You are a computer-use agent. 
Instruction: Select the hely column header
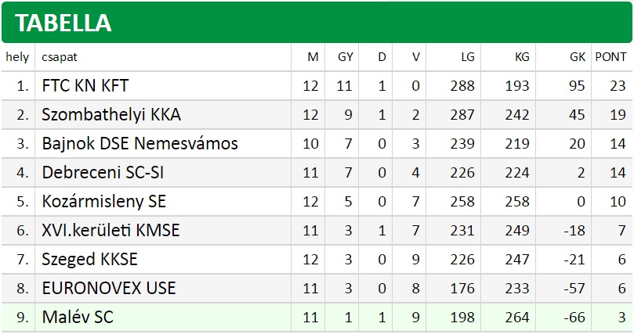coord(17,57)
